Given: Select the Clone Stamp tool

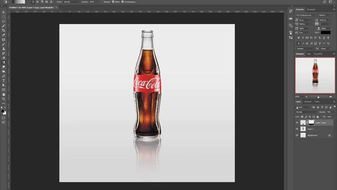Looking at the screenshot, I should pos(4,49).
